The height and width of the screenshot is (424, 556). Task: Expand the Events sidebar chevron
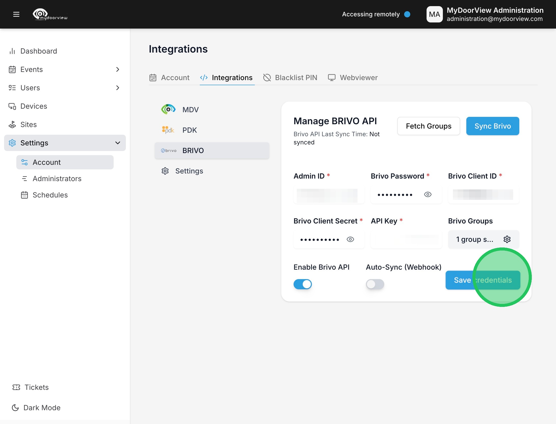(x=117, y=69)
